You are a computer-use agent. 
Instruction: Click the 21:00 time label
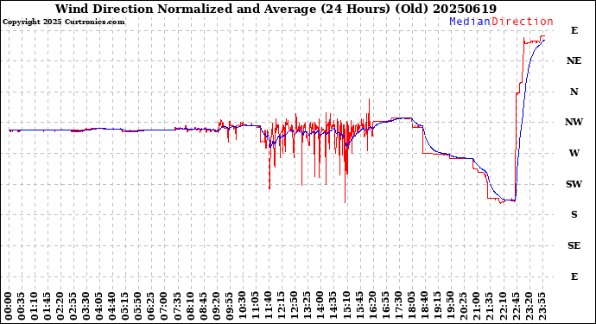pos(477,306)
